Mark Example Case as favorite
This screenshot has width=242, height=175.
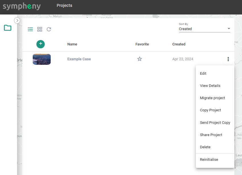pyautogui.click(x=140, y=59)
